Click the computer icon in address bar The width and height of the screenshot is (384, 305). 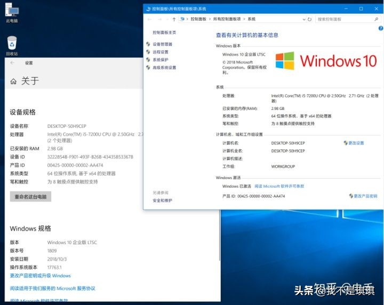tap(182, 19)
